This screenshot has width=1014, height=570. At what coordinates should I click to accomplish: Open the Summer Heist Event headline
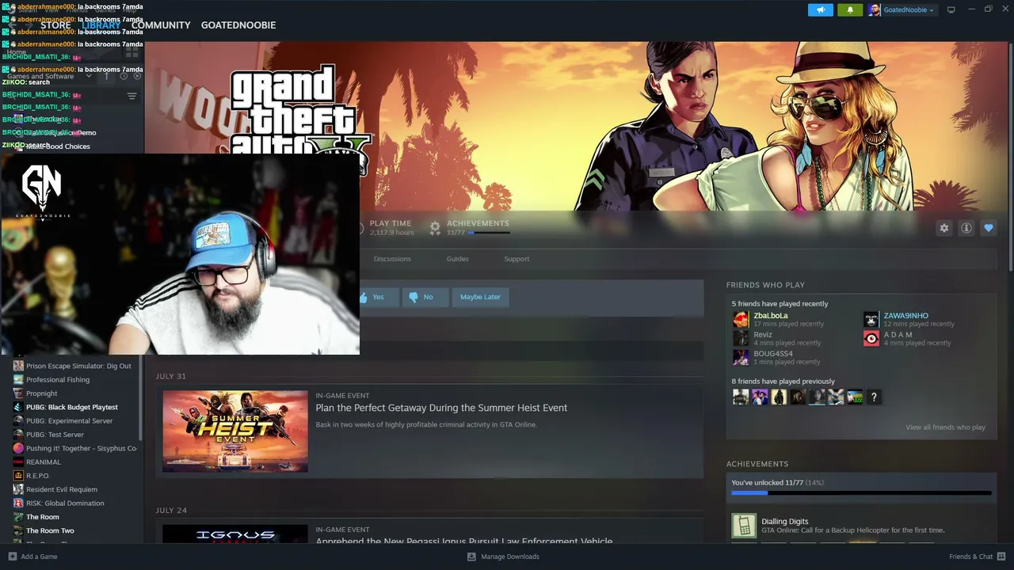pyautogui.click(x=441, y=408)
